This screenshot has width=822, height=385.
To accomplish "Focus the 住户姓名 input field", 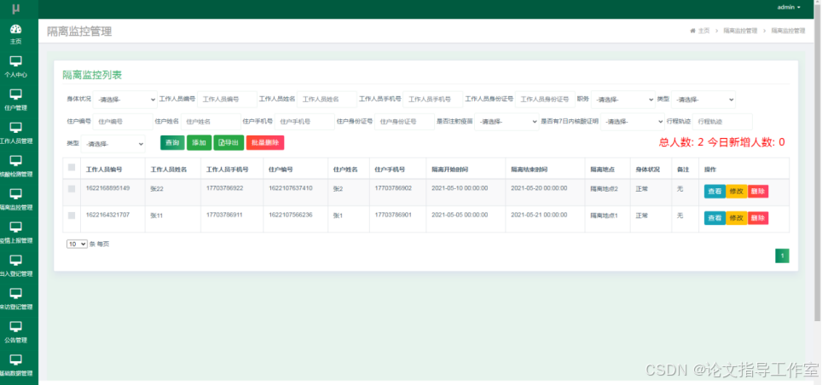I will (x=211, y=122).
